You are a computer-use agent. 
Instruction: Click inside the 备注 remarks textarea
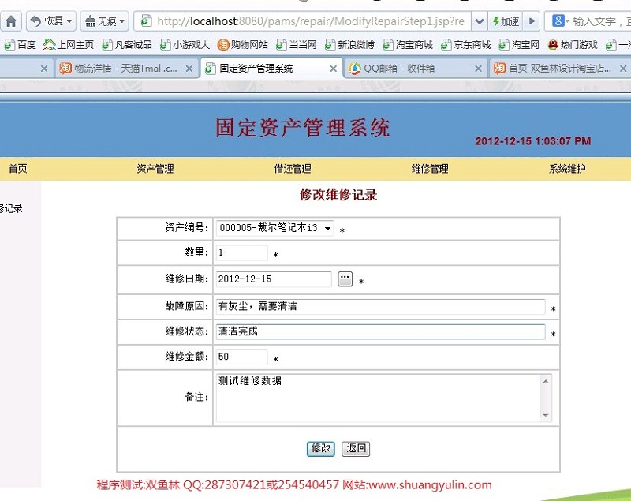click(379, 398)
